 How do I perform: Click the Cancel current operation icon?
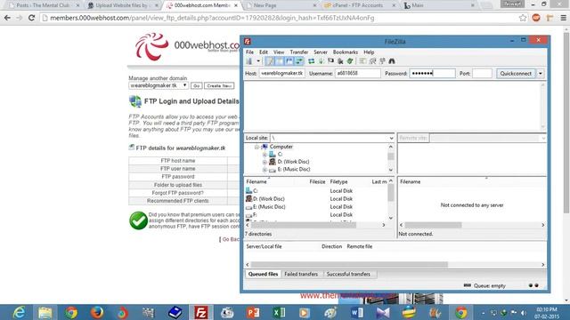[330, 61]
